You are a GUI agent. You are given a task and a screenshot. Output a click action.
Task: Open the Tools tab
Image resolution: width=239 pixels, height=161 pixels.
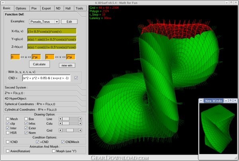click(x=79, y=8)
